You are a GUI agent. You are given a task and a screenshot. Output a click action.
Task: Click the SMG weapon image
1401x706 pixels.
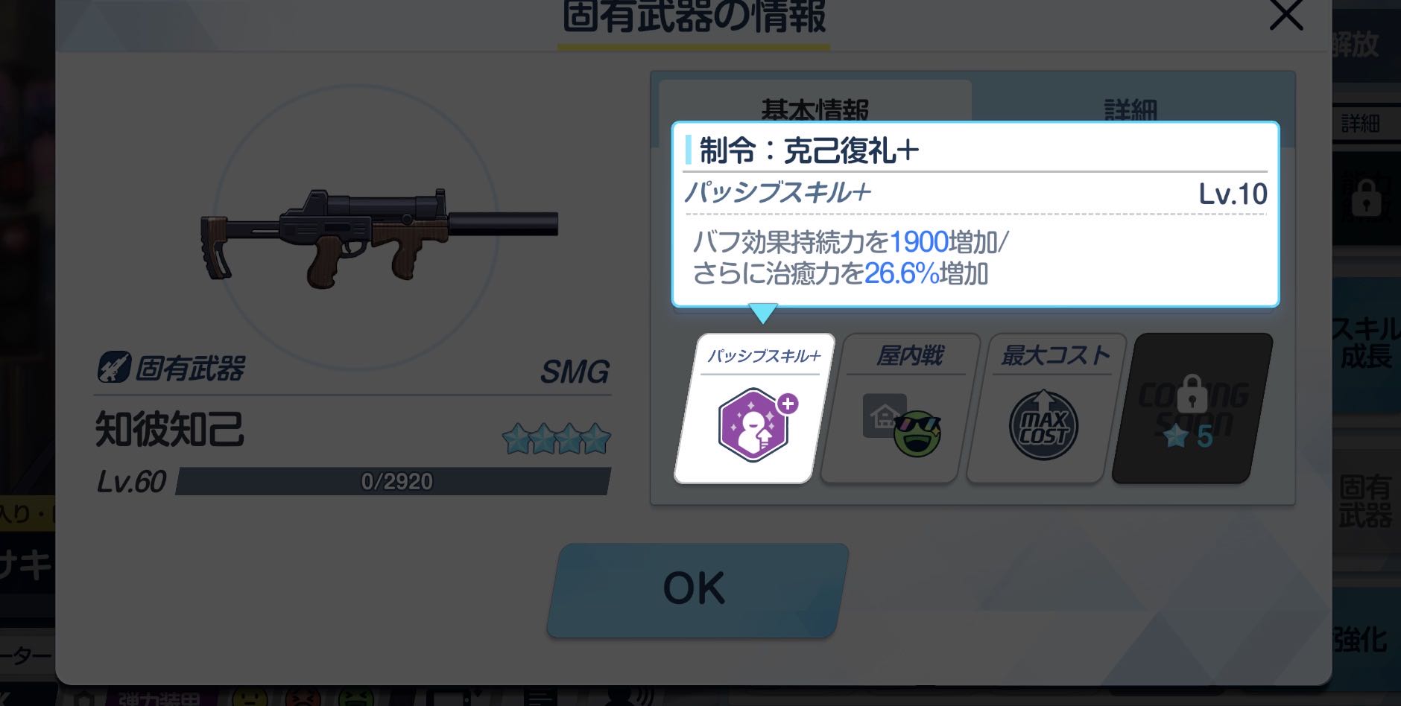click(379, 237)
